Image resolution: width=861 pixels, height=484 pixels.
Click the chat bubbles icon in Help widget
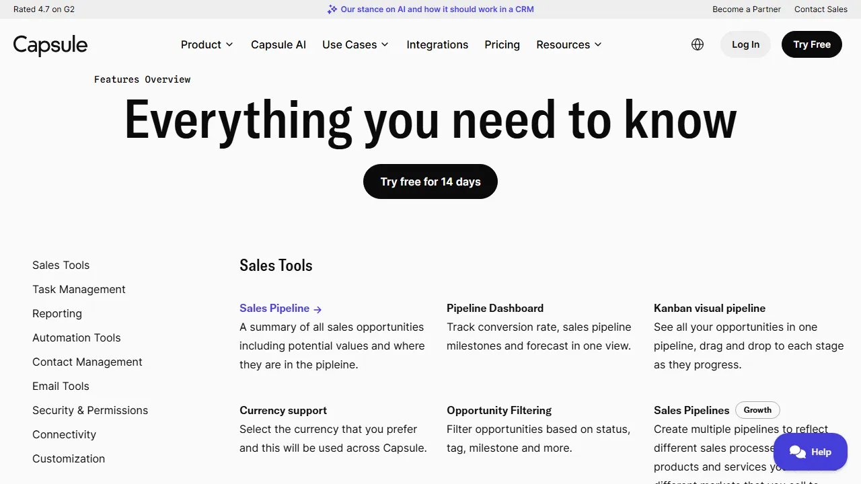click(x=798, y=452)
